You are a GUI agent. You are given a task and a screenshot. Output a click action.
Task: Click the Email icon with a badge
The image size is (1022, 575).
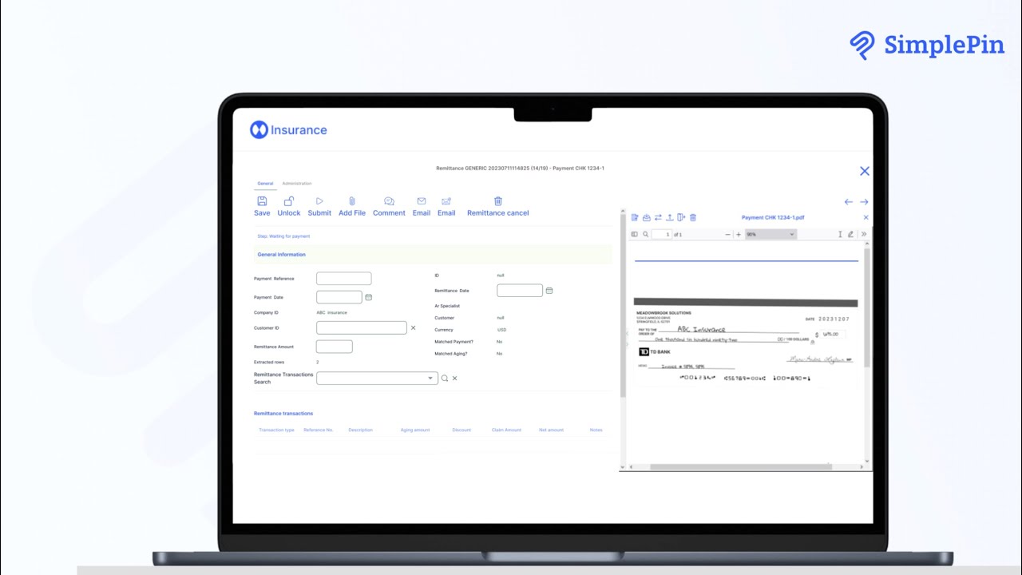(x=446, y=201)
